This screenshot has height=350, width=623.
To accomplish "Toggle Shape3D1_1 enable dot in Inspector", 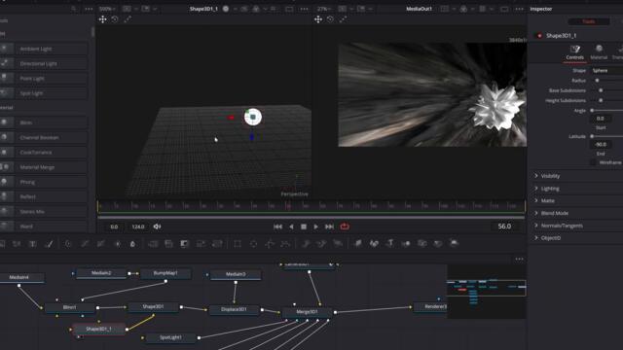I will tap(539, 36).
